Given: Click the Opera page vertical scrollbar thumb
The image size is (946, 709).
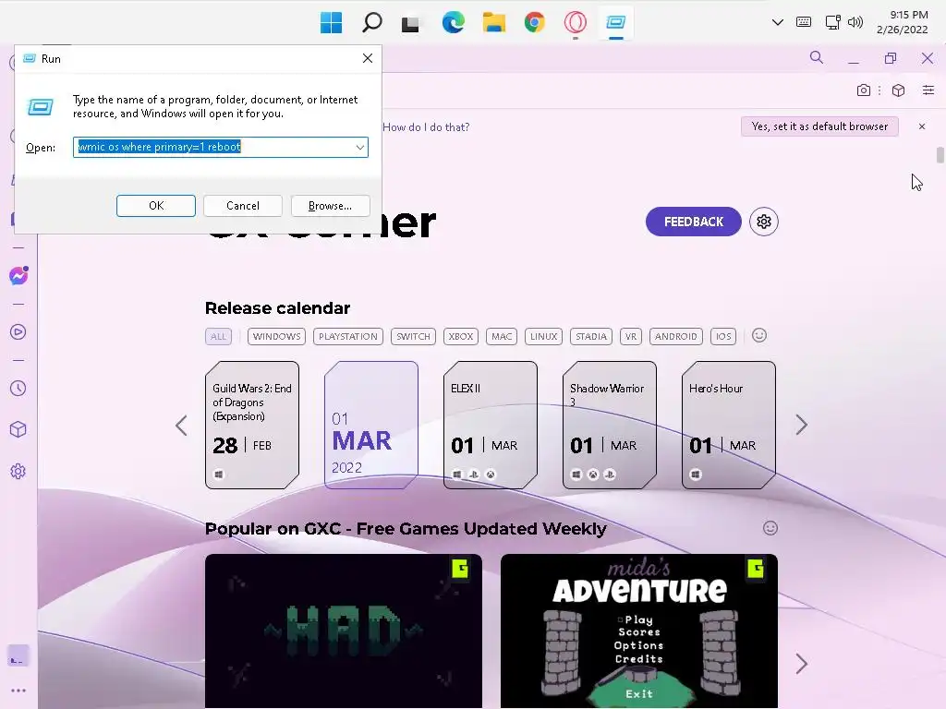Looking at the screenshot, I should coord(940,154).
